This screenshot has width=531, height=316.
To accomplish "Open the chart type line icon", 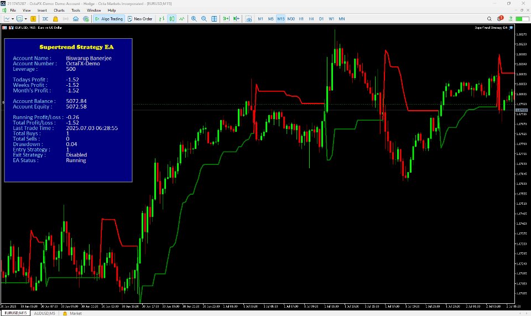I will [x=7, y=19].
